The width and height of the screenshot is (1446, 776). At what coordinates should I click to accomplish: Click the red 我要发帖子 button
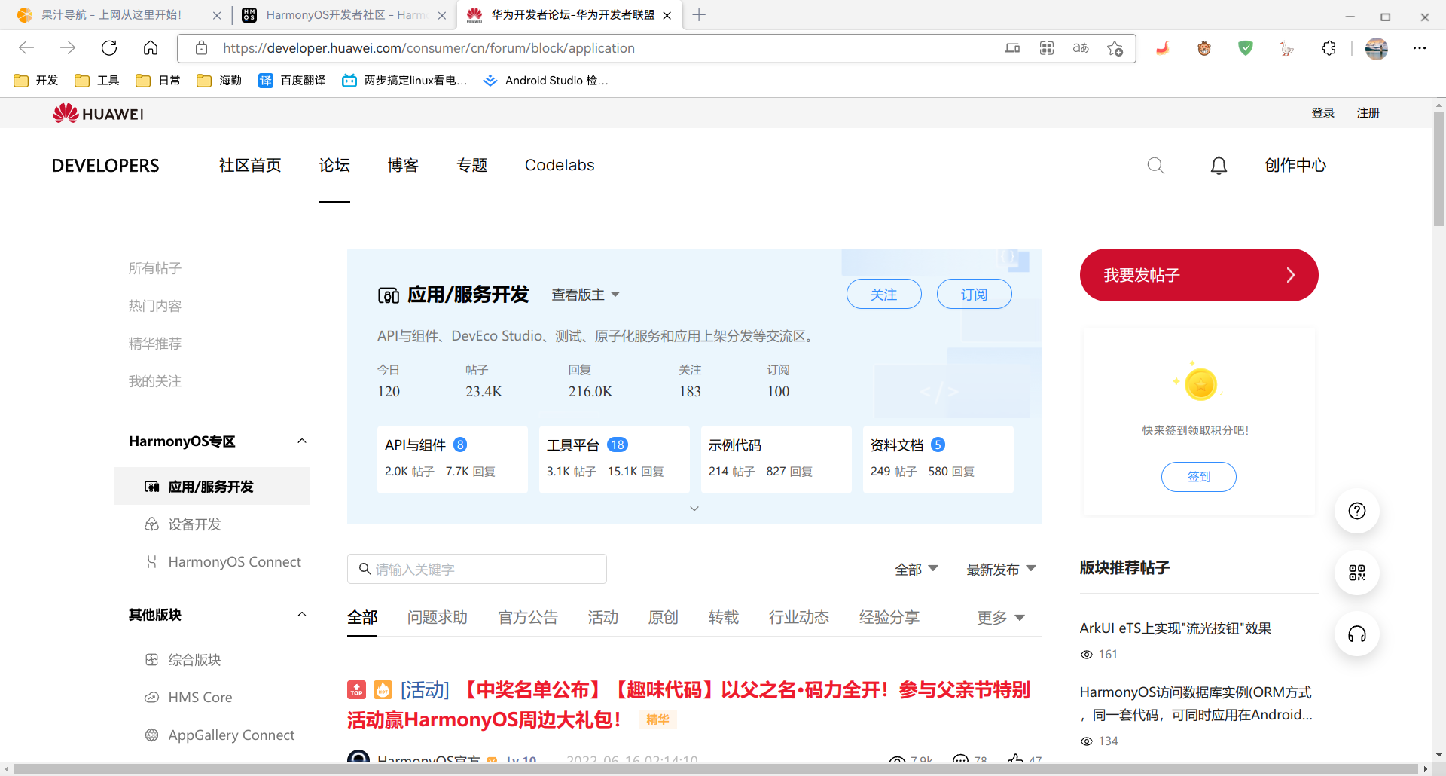click(x=1198, y=275)
